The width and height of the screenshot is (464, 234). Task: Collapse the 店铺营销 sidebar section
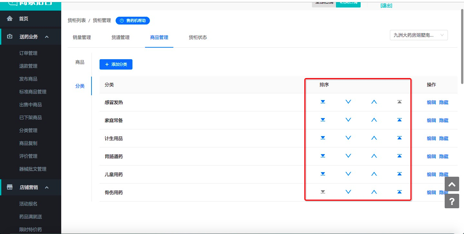click(x=47, y=187)
